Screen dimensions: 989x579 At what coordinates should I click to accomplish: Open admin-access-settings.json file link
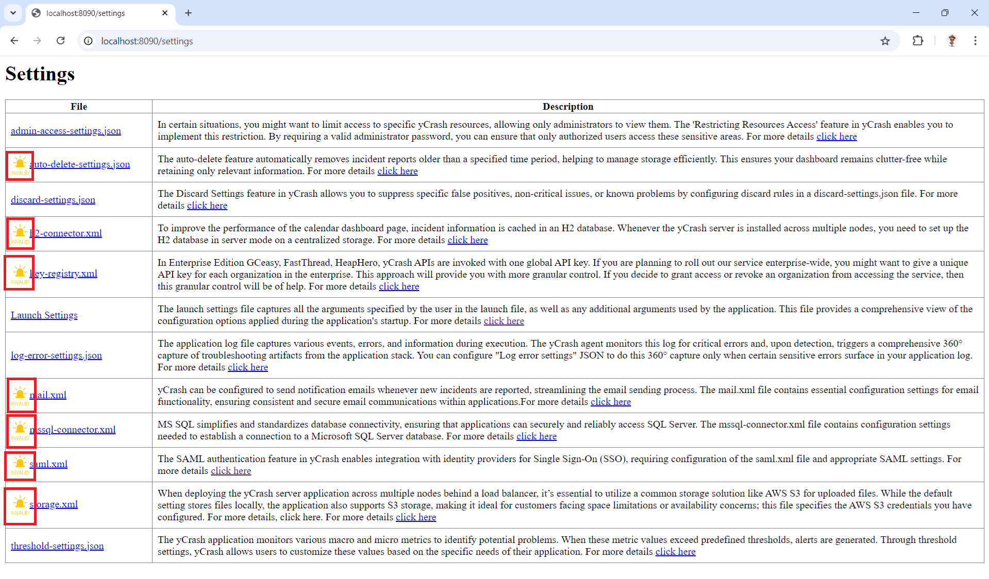pos(66,131)
